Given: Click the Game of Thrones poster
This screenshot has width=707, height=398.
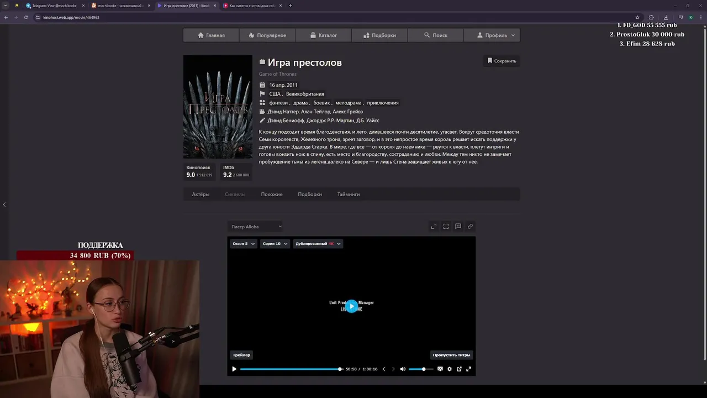Looking at the screenshot, I should point(218,107).
